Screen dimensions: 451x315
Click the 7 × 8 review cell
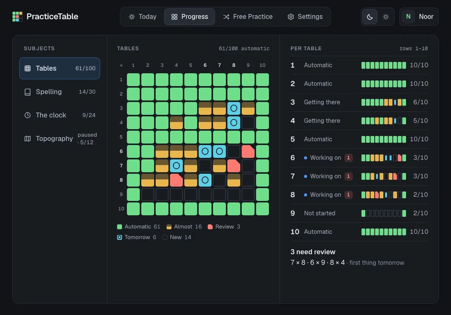point(234,166)
